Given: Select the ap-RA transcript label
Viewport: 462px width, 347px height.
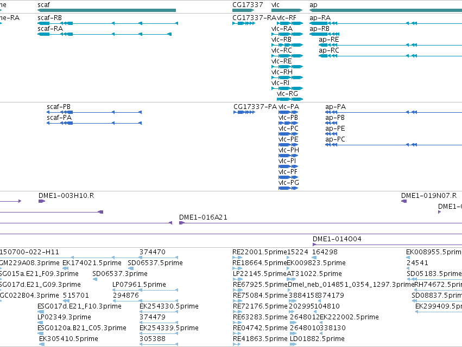Looking at the screenshot, I should click(320, 18).
